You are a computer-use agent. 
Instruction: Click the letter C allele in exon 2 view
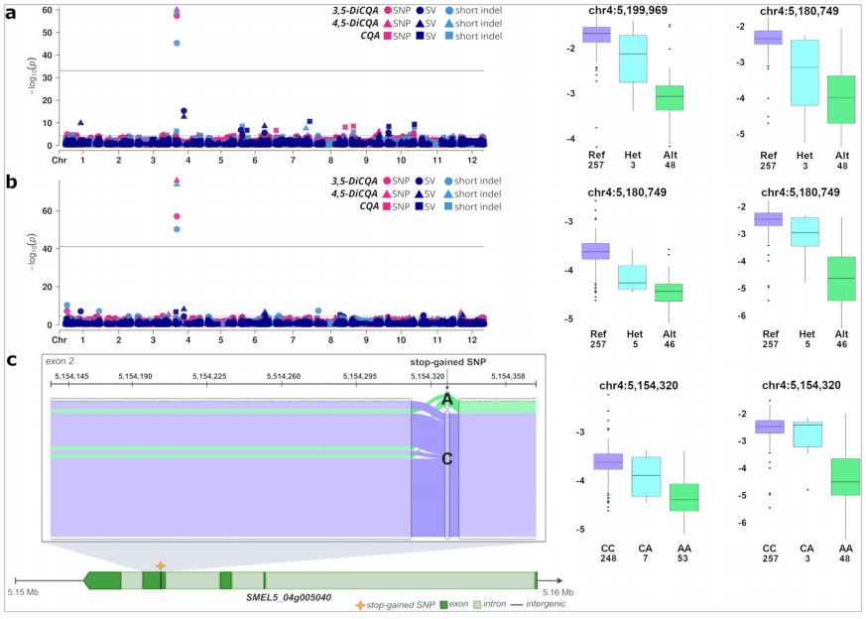click(447, 458)
